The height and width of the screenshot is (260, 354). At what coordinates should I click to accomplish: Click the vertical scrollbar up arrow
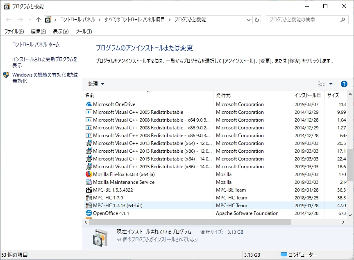(350, 94)
